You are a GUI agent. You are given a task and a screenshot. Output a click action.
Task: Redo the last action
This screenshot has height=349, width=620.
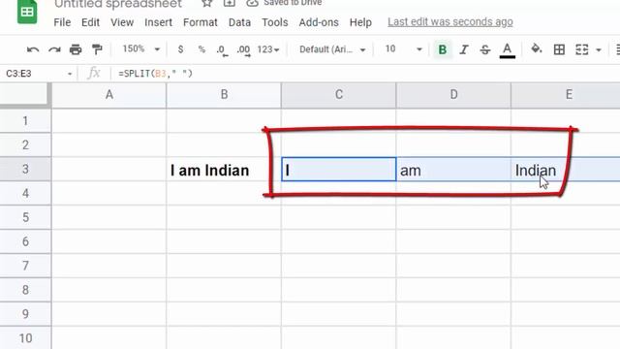pos(54,49)
